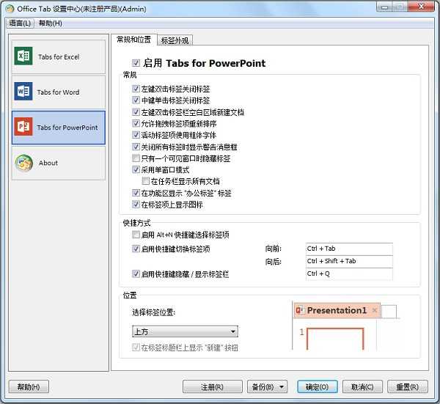440x404 pixels.
Task: Switch to the 常规和位置 tab
Action: (133, 40)
